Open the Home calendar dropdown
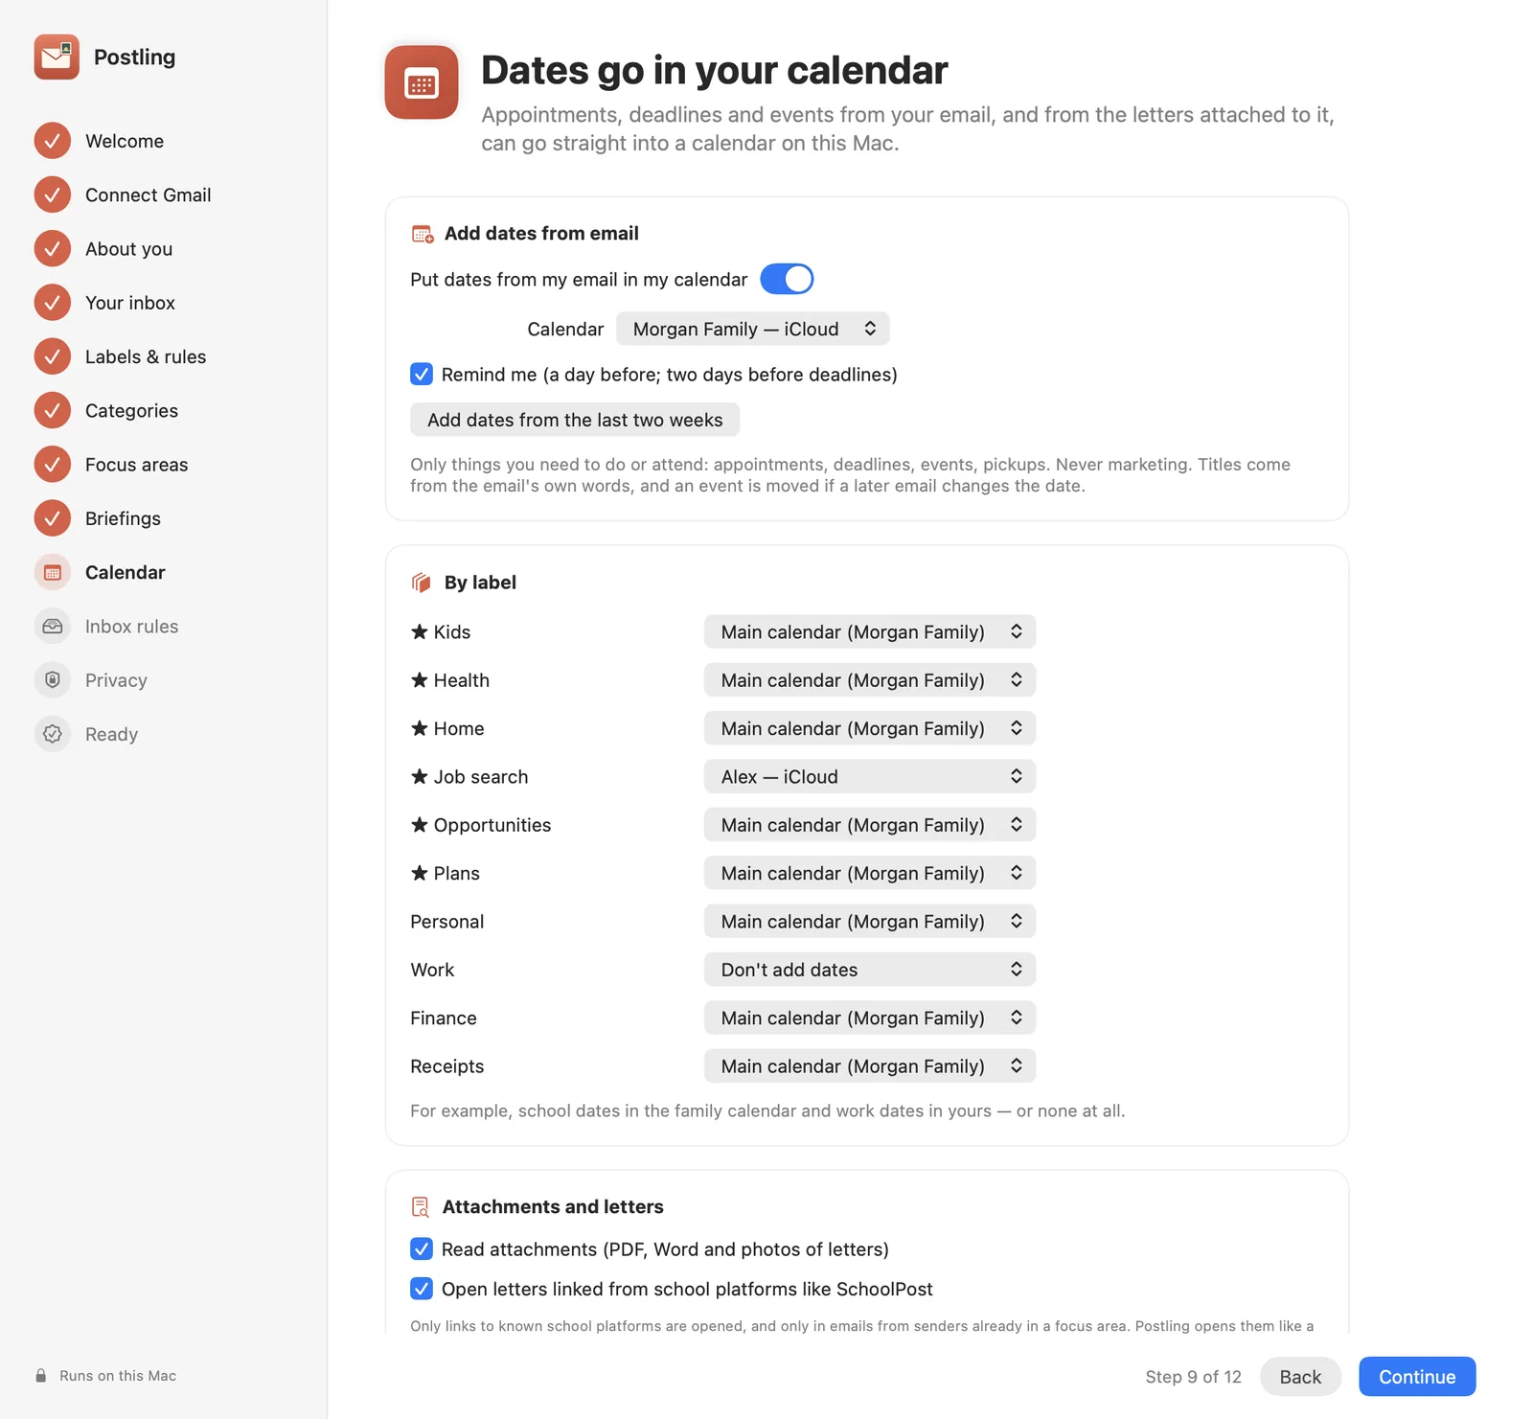The image size is (1533, 1419). pos(870,728)
